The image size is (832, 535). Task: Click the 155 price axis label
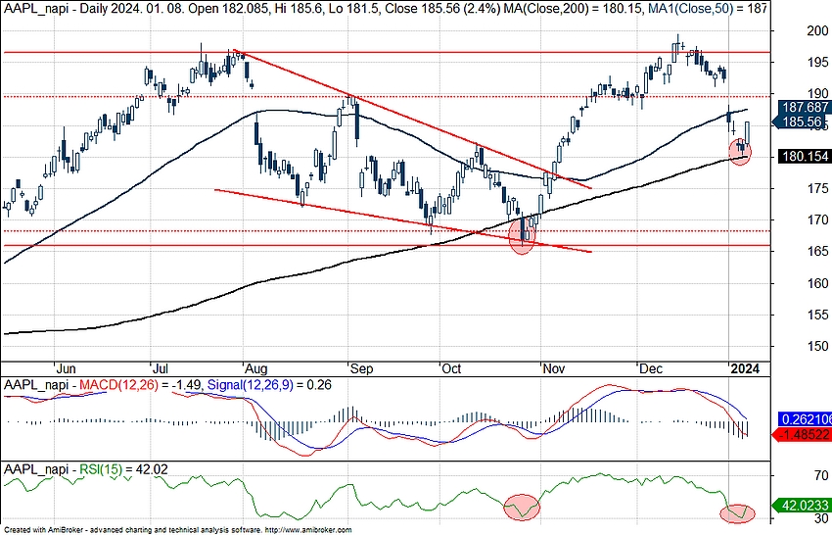click(817, 315)
